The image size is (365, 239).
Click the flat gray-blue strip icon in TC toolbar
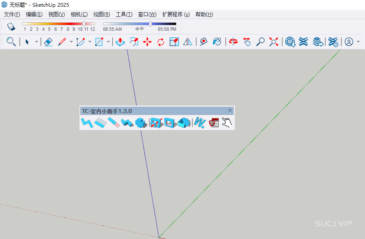[100, 123]
